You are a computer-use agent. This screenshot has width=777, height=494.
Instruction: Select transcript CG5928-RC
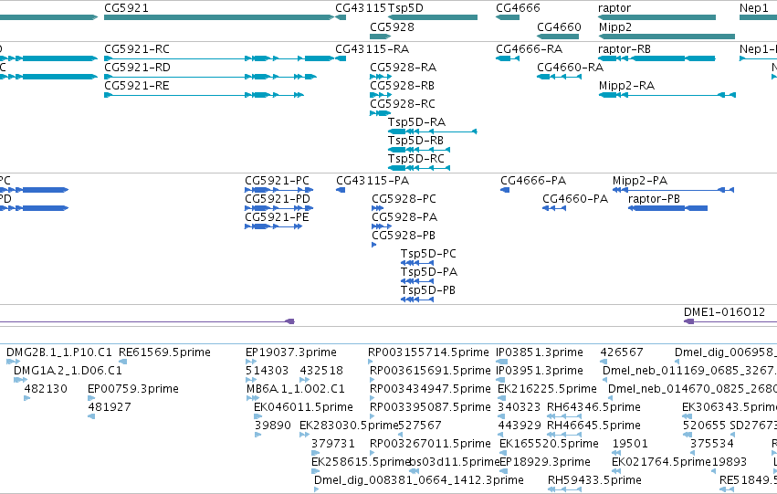point(403,104)
